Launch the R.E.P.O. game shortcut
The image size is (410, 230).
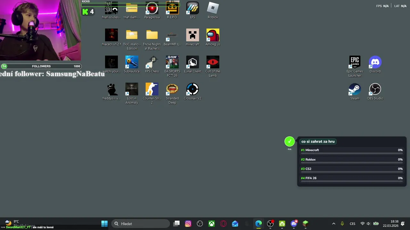pos(172,10)
